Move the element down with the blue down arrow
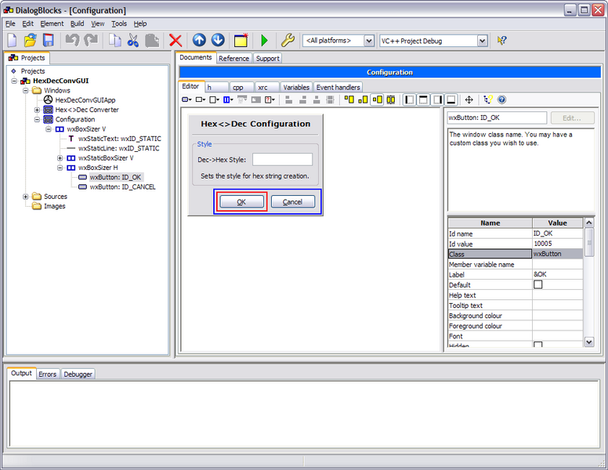Screen dimensions: 608x470 [218, 40]
